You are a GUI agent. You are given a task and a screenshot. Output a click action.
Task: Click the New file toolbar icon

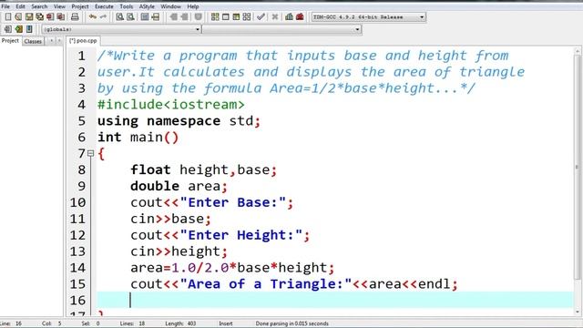(8, 16)
